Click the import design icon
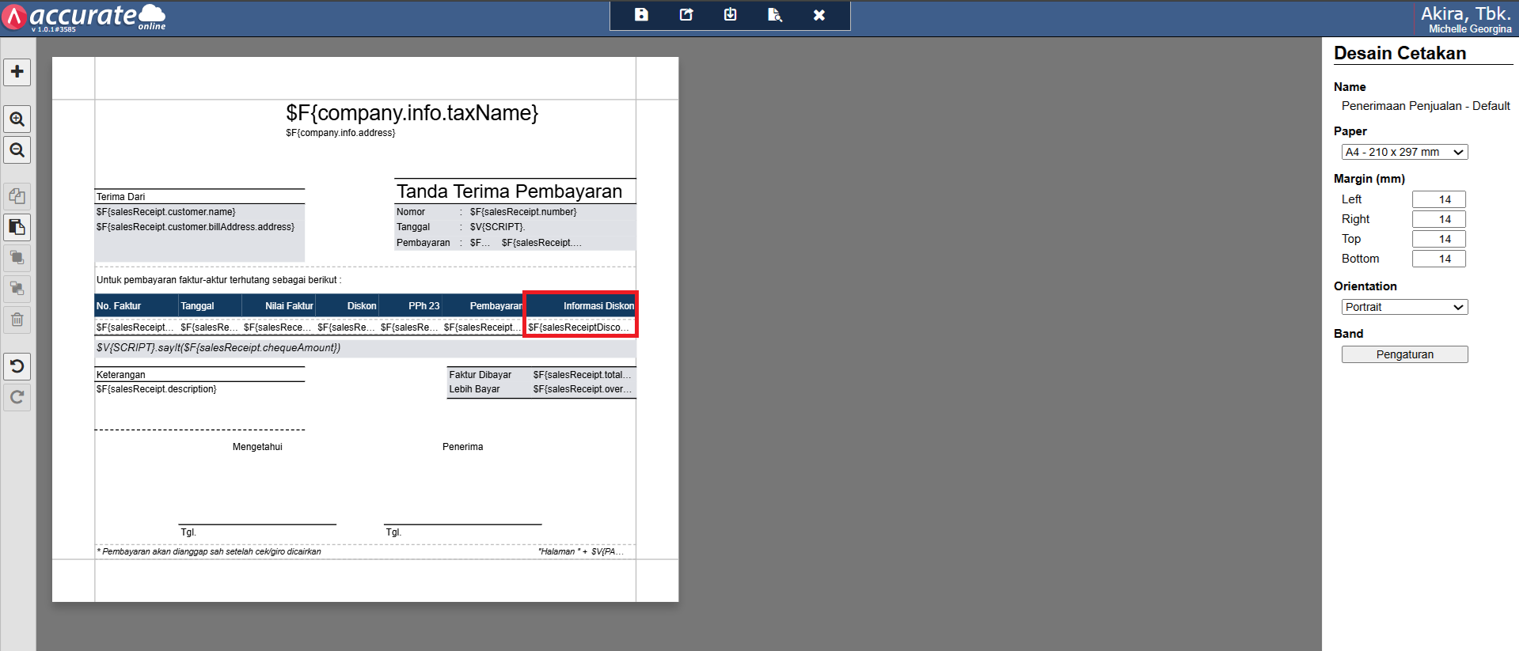 (x=731, y=15)
